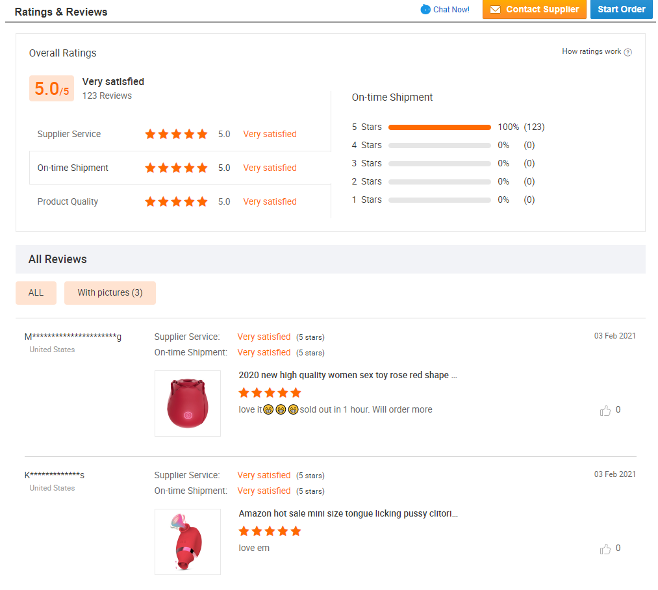Click the Chat Now bubble icon

(425, 9)
